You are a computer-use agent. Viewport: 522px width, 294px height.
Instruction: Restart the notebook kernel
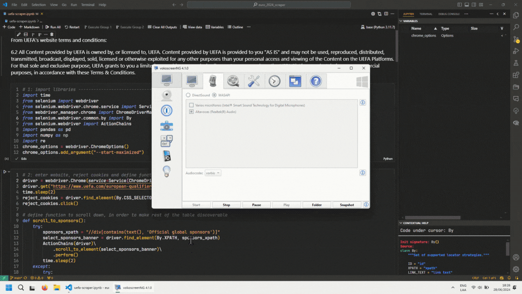[72, 27]
